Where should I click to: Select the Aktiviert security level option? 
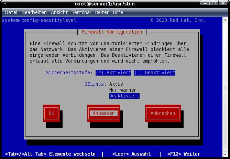113,72
